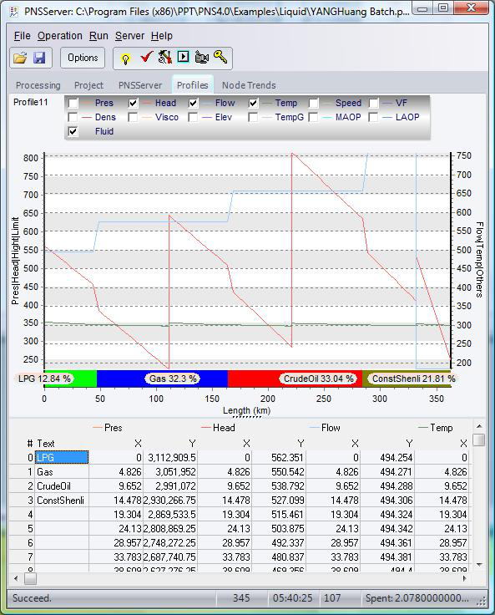Switch to the Node Trends tab
Screen dimensions: 495x615
click(249, 85)
